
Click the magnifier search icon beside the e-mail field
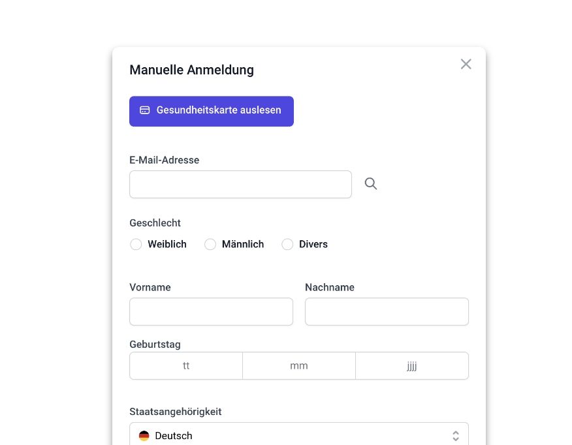click(371, 184)
